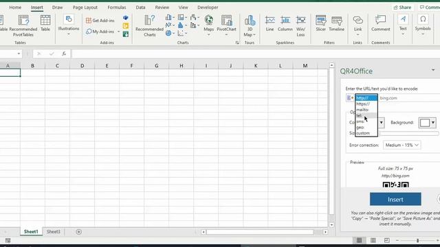The height and width of the screenshot is (247, 440).
Task: Click the blue Insert button
Action: point(395,199)
